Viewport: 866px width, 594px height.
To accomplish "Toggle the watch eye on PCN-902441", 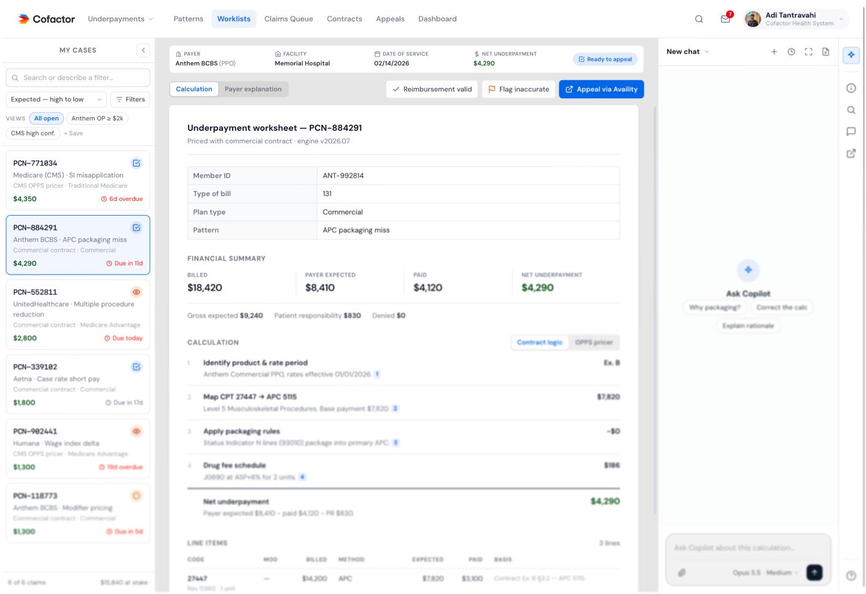I will point(136,432).
